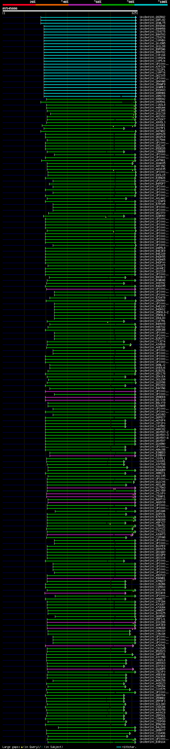Screen dimensions: 170x749
Task: Open hit UniRef100_Q0JDN5
Action: coord(152,43)
